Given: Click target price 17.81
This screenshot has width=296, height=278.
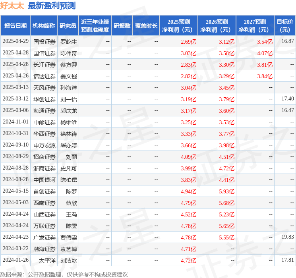Looking at the screenshot, I should click(x=288, y=260).
